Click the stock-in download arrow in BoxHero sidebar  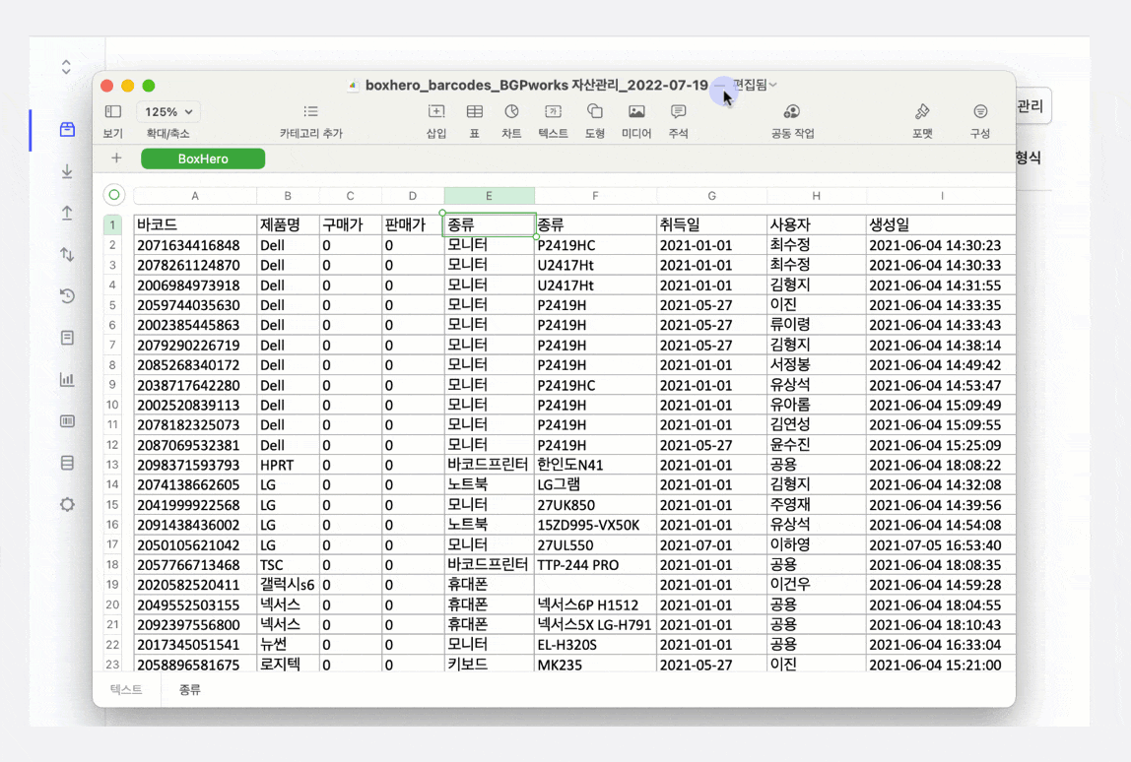[67, 171]
